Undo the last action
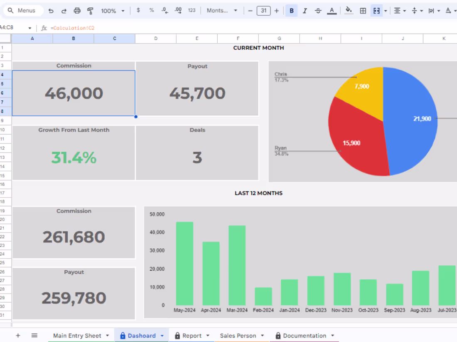This screenshot has height=342, width=457. click(x=51, y=10)
